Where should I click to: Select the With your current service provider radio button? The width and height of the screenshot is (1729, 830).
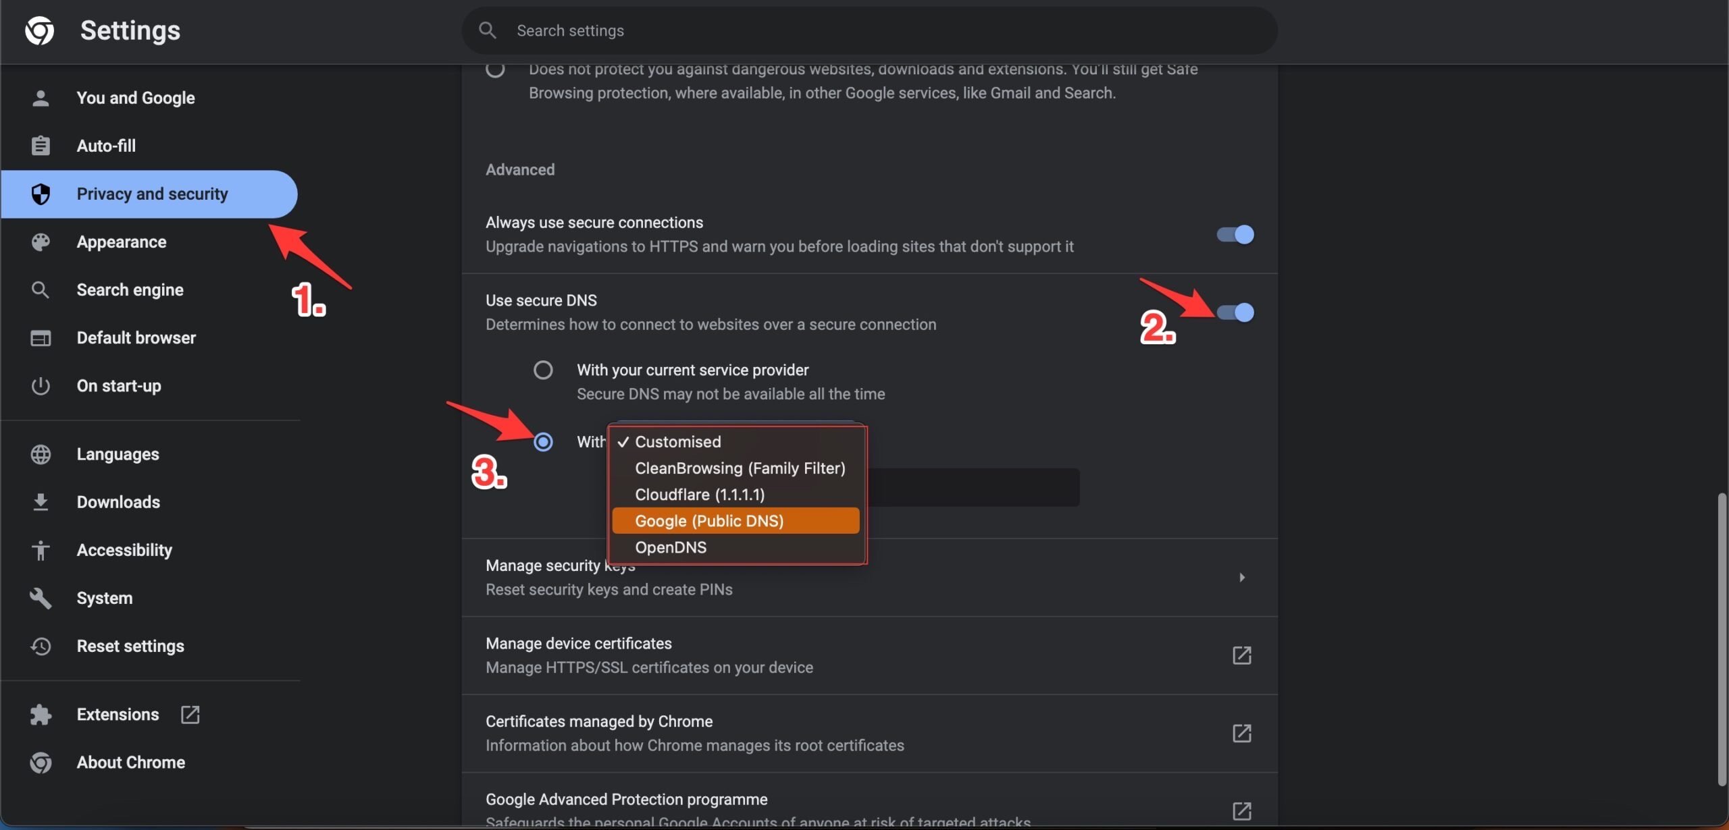[x=542, y=369]
